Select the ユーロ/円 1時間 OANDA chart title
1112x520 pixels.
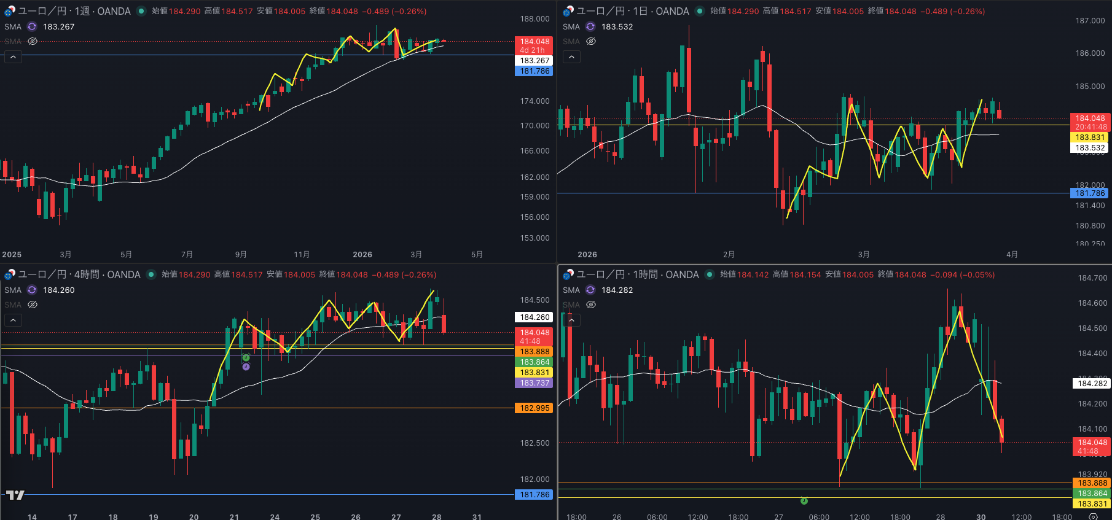pyautogui.click(x=637, y=274)
